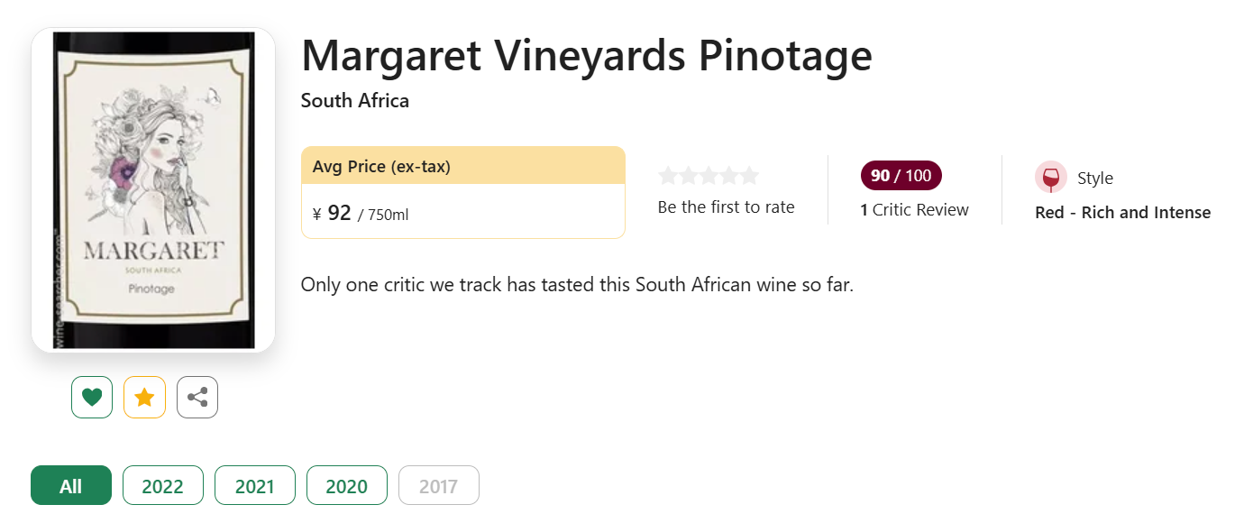Open the share icon button
This screenshot has height=514, width=1253.
point(197,397)
